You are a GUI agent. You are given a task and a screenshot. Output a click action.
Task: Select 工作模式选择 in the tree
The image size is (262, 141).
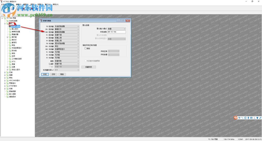[17, 59]
